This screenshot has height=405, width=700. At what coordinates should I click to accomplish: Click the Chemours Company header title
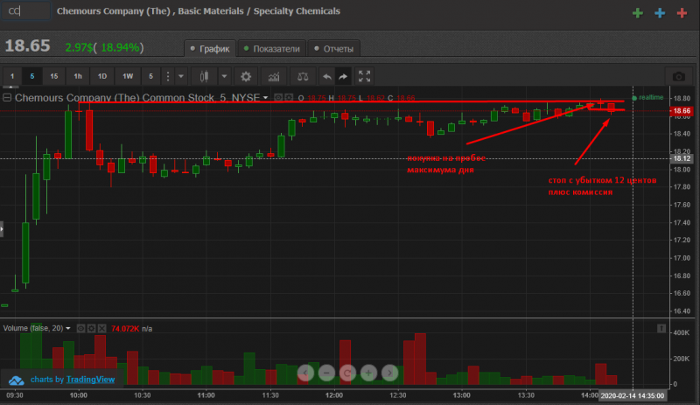(199, 11)
